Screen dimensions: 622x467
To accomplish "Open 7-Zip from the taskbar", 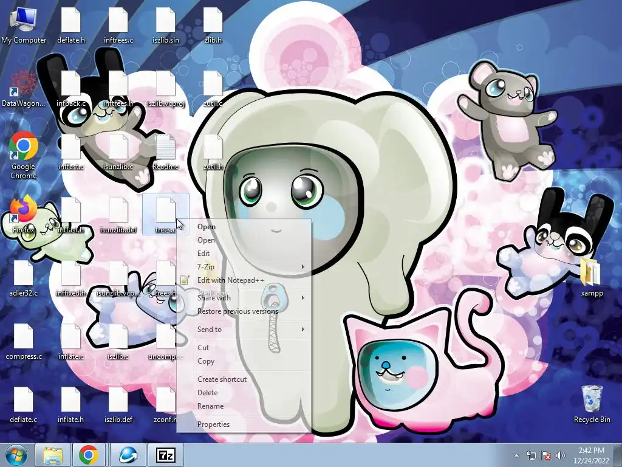I will tap(166, 455).
